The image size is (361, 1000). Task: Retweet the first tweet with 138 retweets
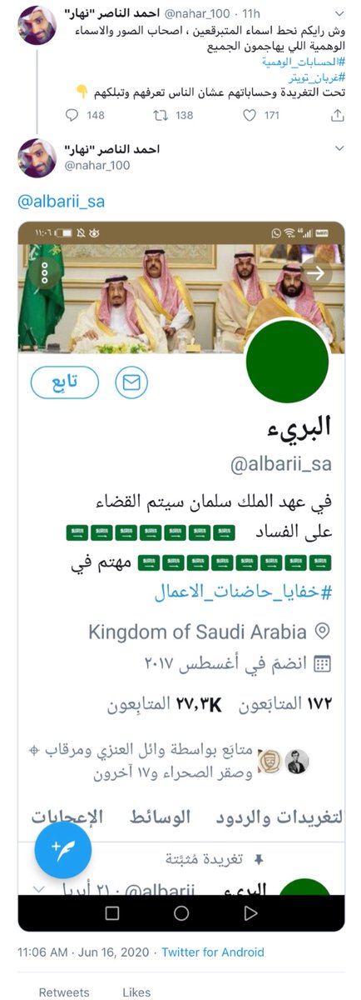(x=161, y=116)
